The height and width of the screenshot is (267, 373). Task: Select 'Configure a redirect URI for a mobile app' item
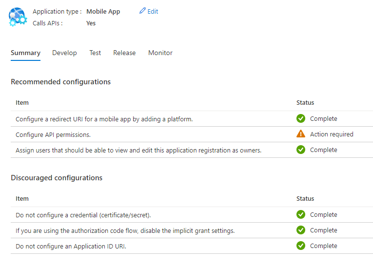coord(104,119)
